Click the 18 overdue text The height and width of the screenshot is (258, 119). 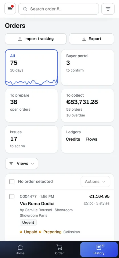(76, 115)
